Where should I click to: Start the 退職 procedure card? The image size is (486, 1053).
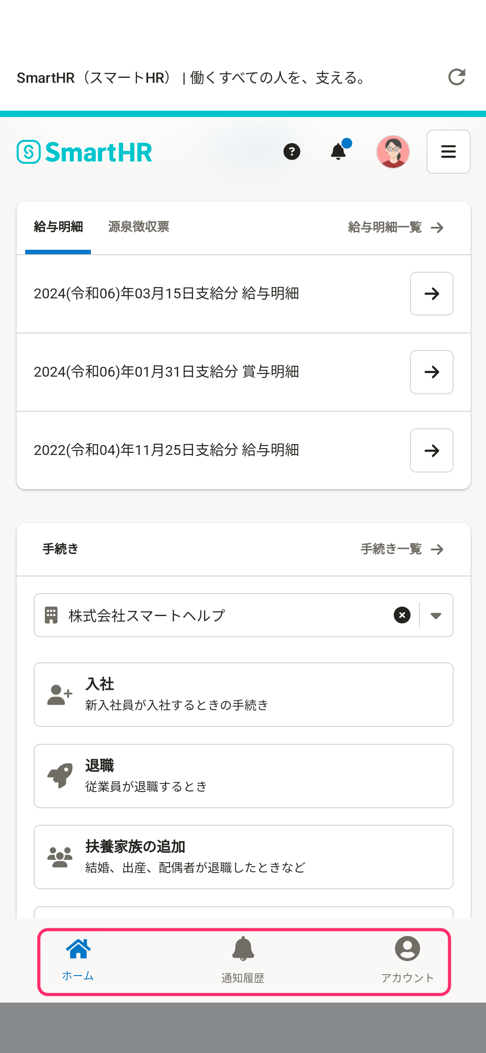(243, 776)
